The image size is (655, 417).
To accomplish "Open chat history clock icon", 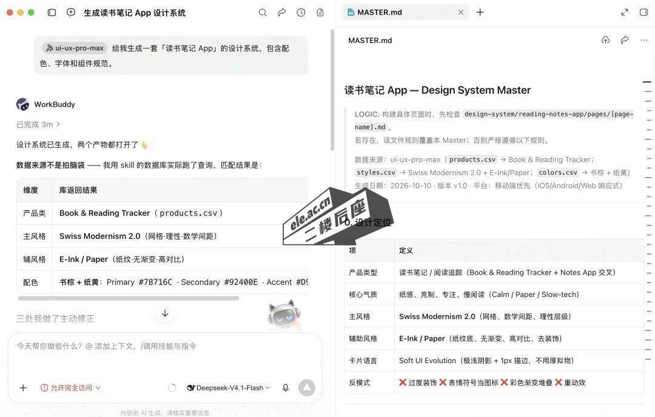I will pos(301,13).
